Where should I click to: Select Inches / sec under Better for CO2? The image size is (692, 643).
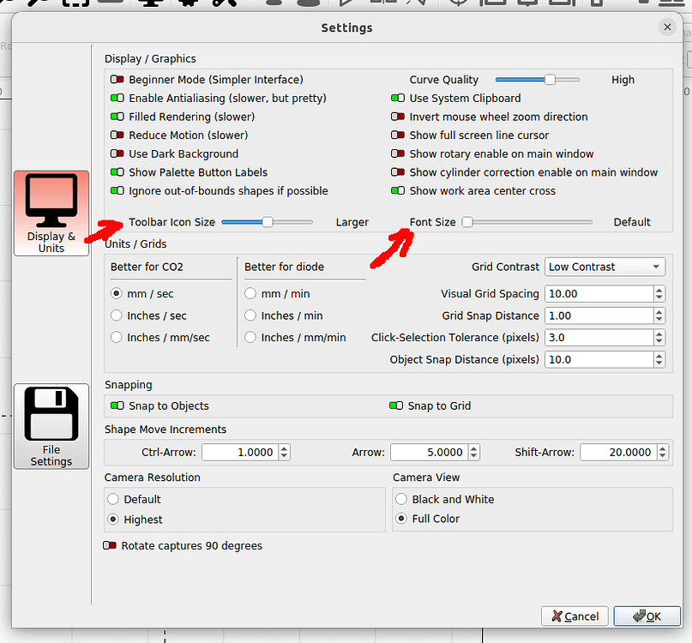tap(116, 315)
